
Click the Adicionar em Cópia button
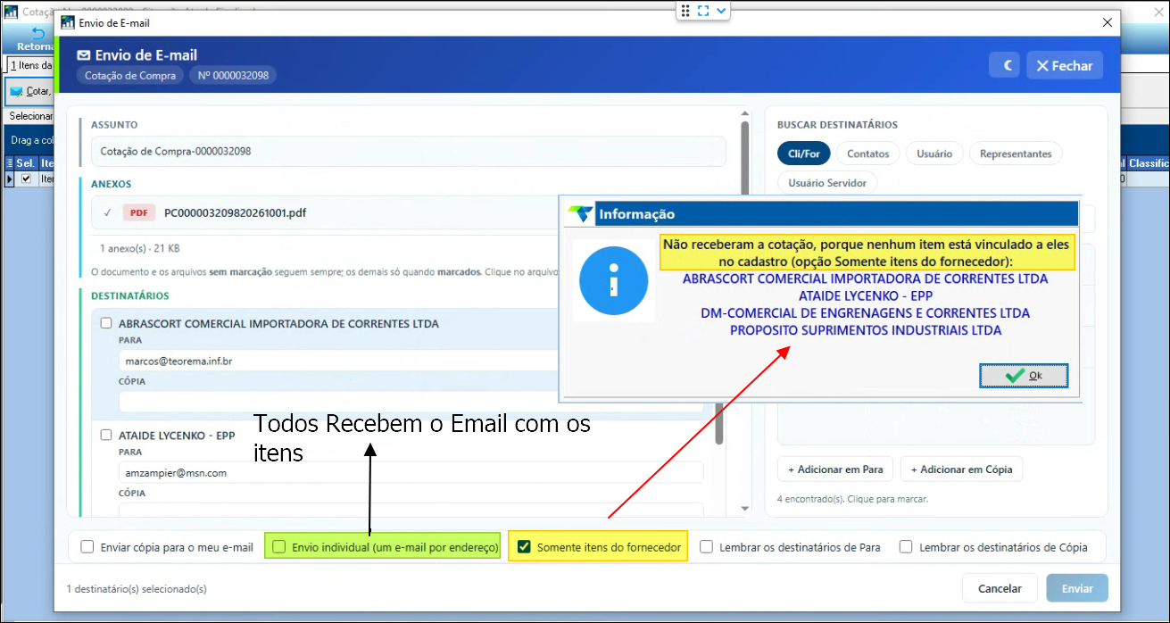coord(961,469)
